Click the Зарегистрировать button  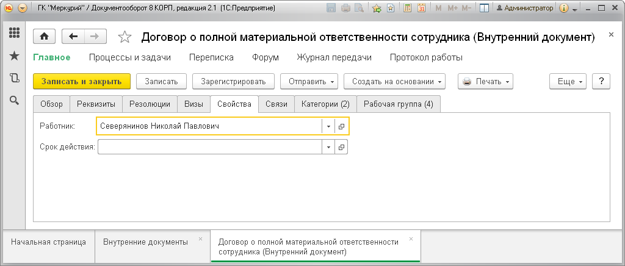233,81
